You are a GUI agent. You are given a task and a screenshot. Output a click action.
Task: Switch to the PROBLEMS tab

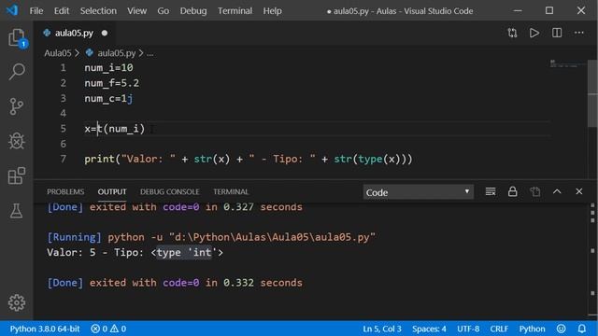click(x=65, y=191)
